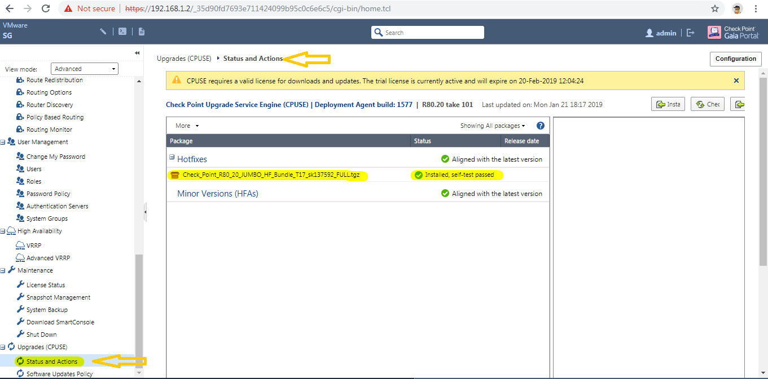The image size is (768, 379).
Task: Open the Showing All packages filter
Action: click(x=493, y=126)
